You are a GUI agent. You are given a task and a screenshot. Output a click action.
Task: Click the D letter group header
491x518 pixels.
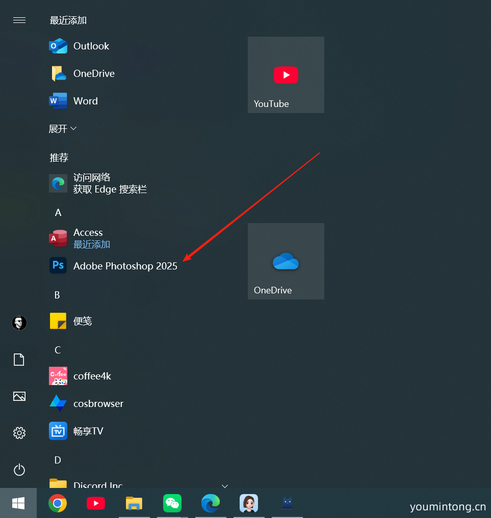pos(58,460)
